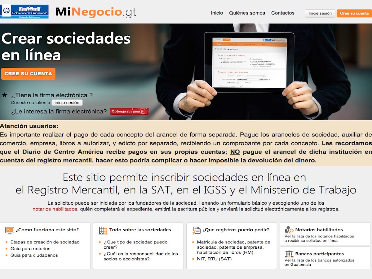The image size is (372, 279).
Task: Click the monitor icon beside ¿Como funciona este sitio?
Action: [10, 230]
